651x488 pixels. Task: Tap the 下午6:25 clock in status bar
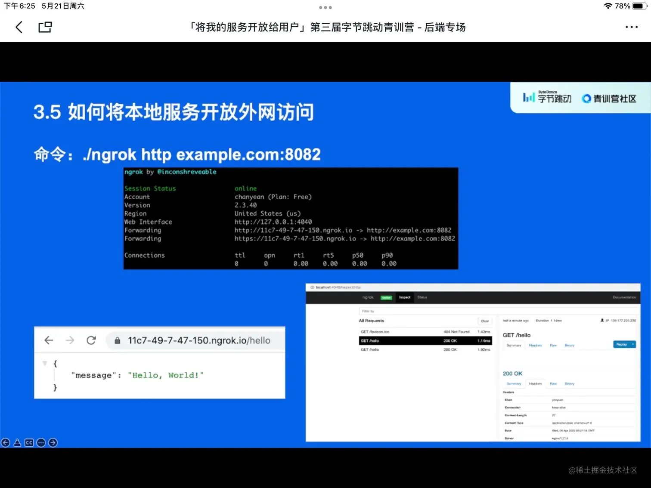[19, 6]
